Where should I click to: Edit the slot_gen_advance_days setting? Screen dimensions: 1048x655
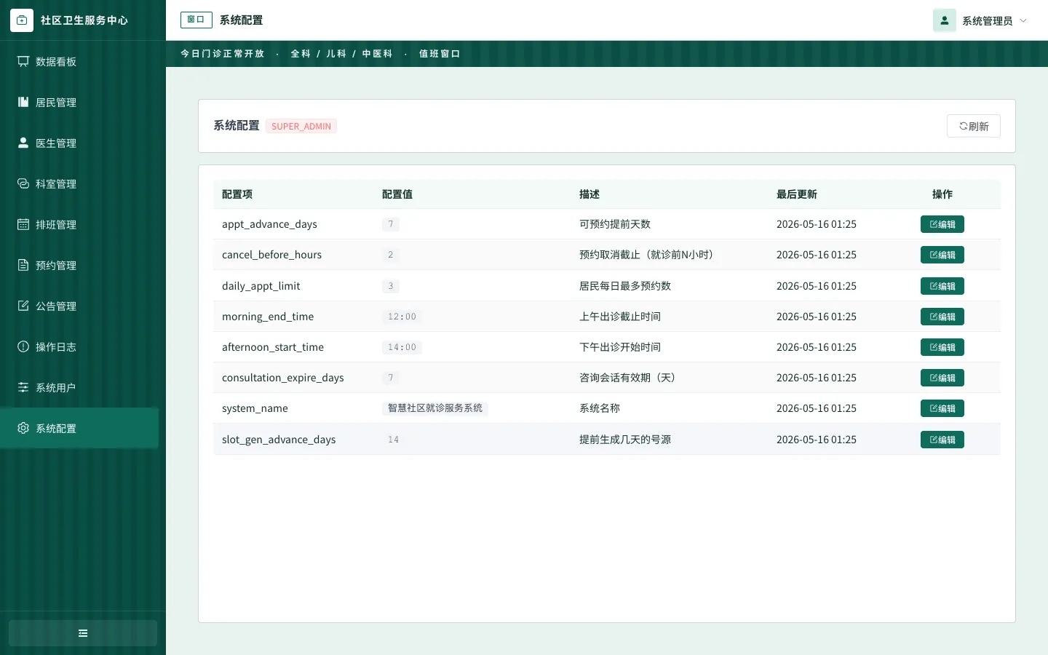click(942, 440)
